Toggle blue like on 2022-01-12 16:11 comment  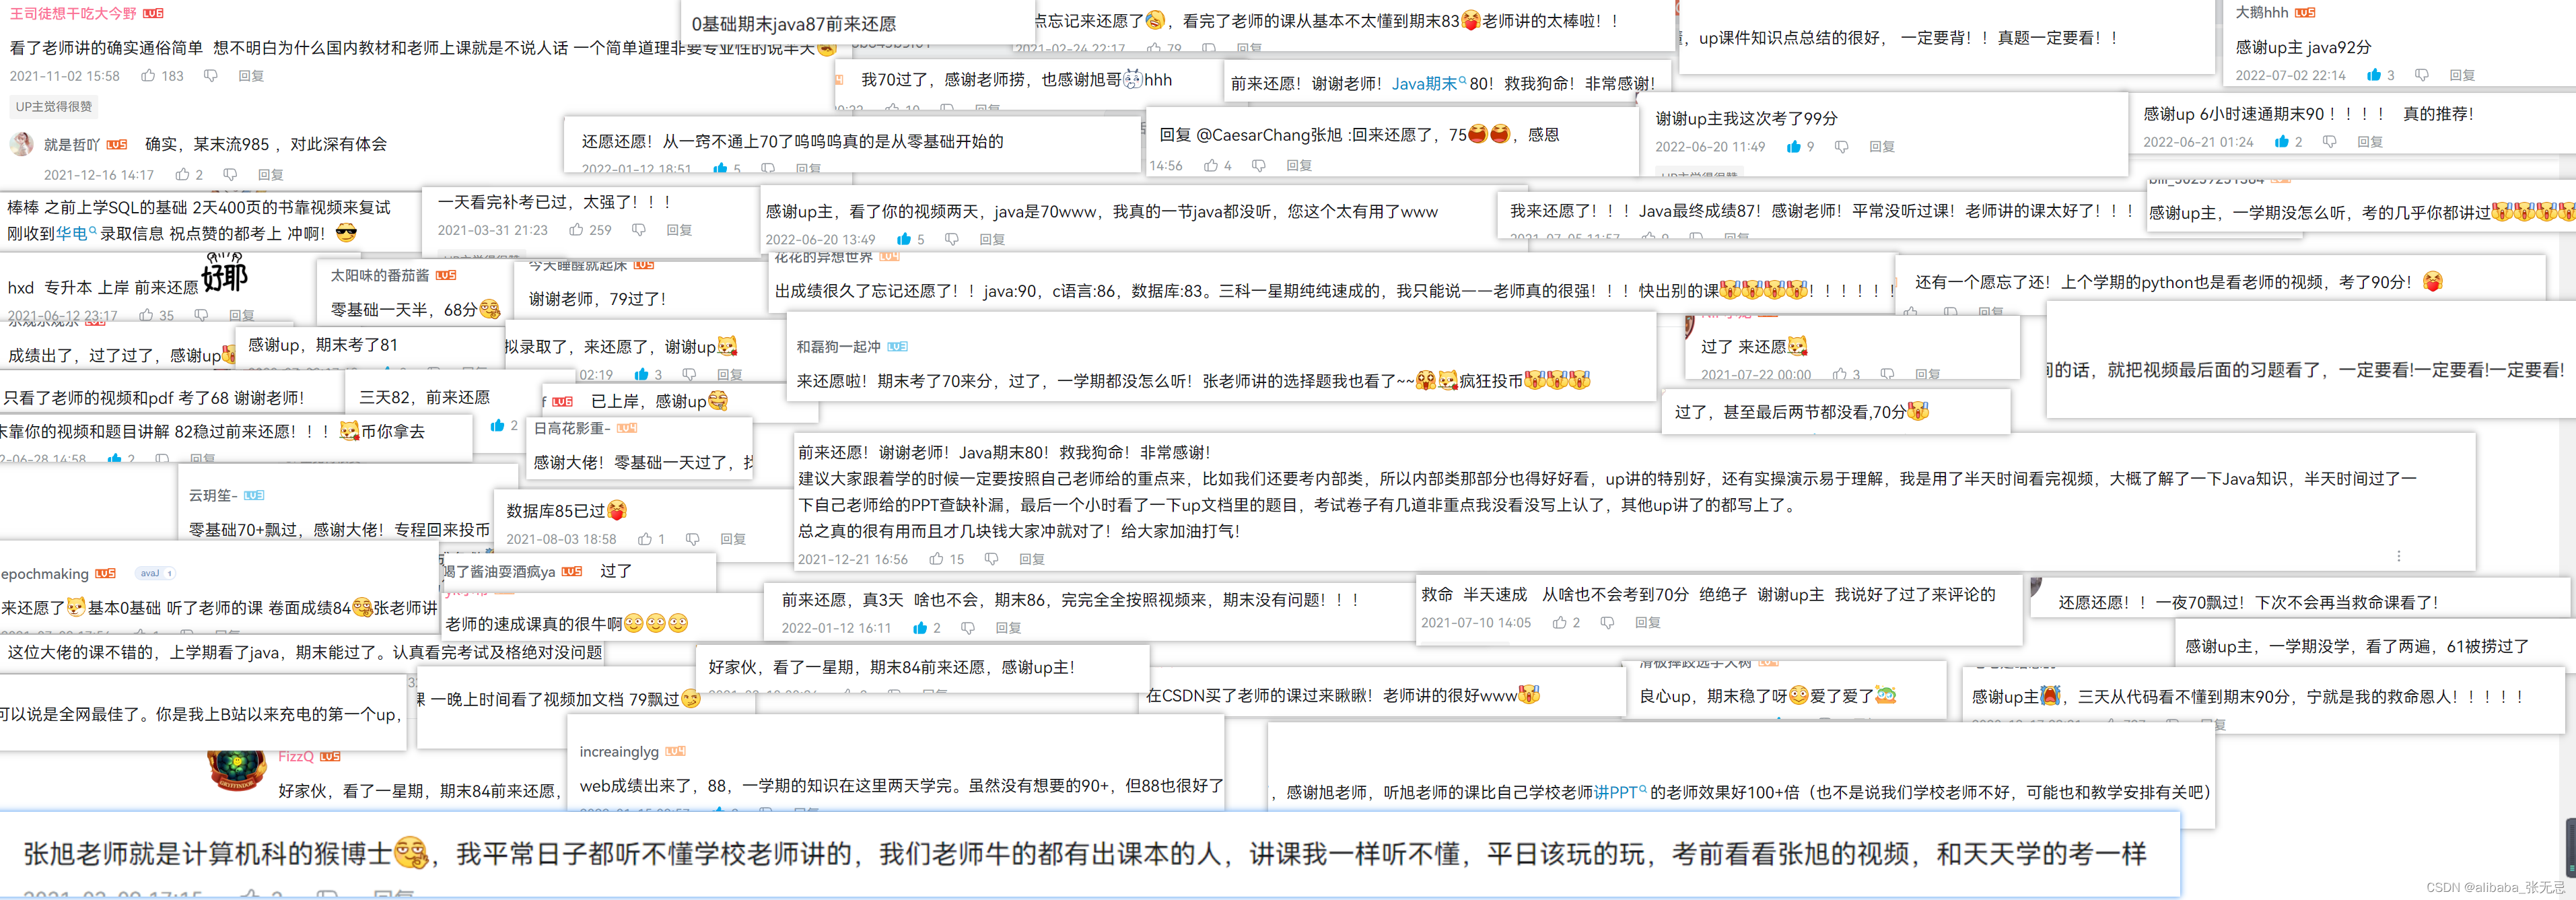point(919,628)
